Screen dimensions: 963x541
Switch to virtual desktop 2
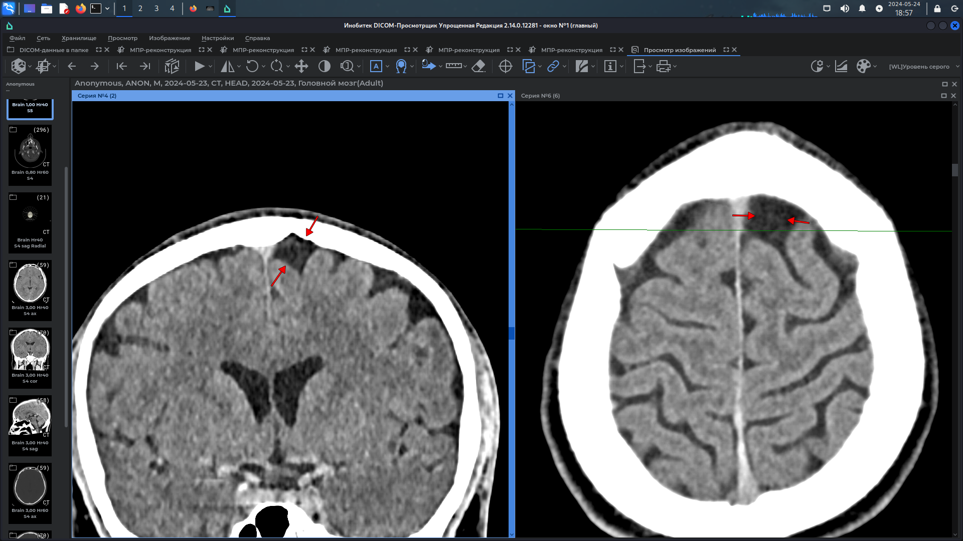[x=140, y=9]
